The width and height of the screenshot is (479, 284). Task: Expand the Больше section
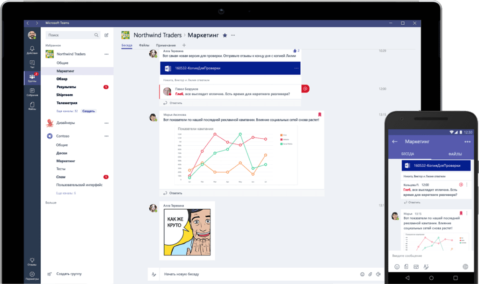pyautogui.click(x=51, y=203)
